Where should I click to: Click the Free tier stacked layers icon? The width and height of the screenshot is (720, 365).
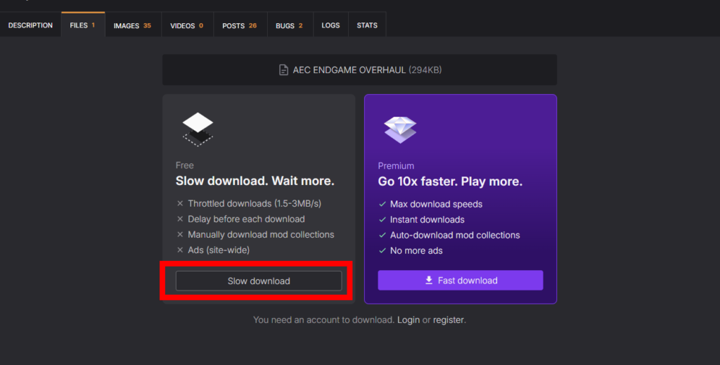(198, 129)
